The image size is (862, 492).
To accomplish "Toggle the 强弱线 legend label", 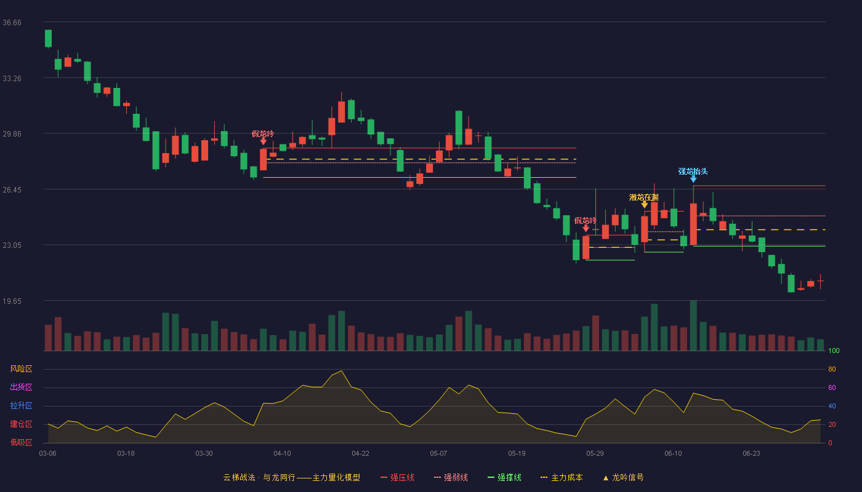I will 456,478.
